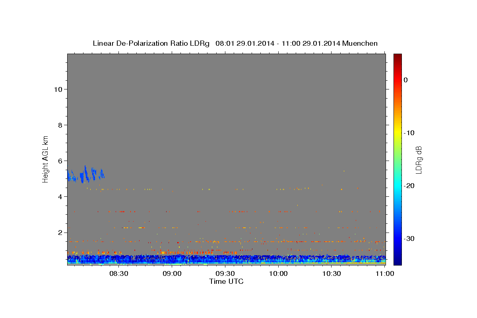The height and width of the screenshot is (318, 477).
Task: Click the 09:00 time tick label
Action: (x=172, y=273)
